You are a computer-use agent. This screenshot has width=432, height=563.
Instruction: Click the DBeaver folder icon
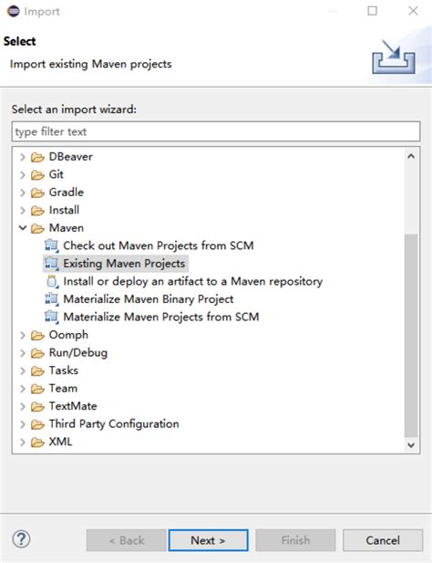click(x=37, y=157)
